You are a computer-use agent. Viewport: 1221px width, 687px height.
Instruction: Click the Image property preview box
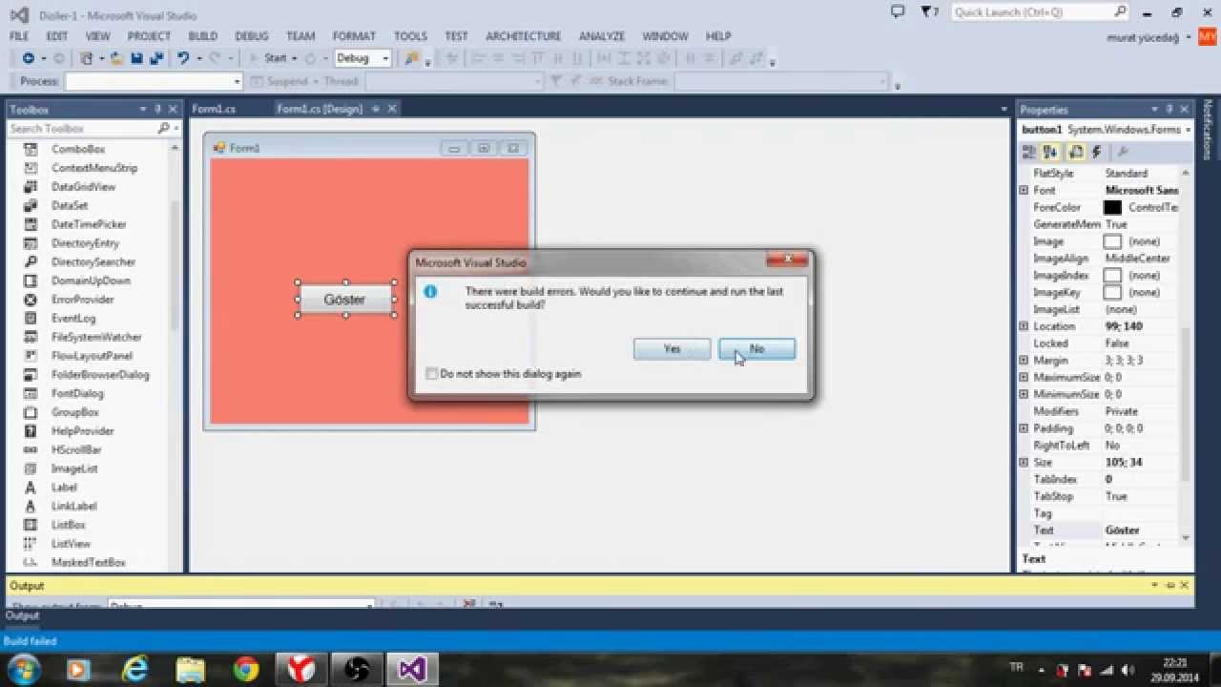(x=1112, y=241)
